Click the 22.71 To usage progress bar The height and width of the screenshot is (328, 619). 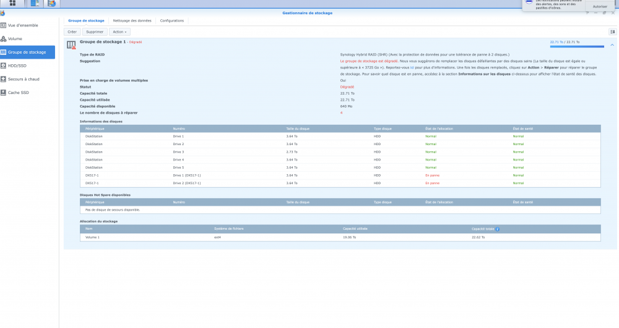(577, 46)
